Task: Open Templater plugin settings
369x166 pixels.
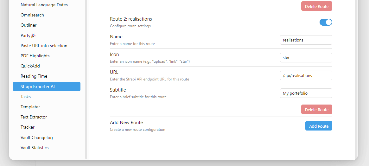Action: tap(30, 107)
